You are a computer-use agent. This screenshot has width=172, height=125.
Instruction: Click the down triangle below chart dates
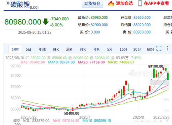pyautogui.click(x=167, y=121)
